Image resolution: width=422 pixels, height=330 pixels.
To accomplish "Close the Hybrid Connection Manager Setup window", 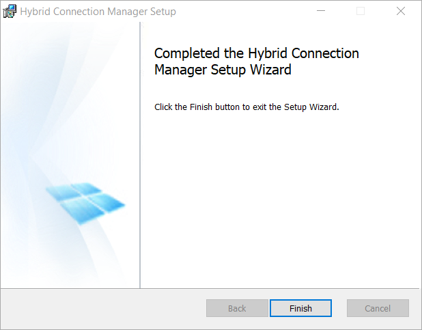I will [x=401, y=12].
